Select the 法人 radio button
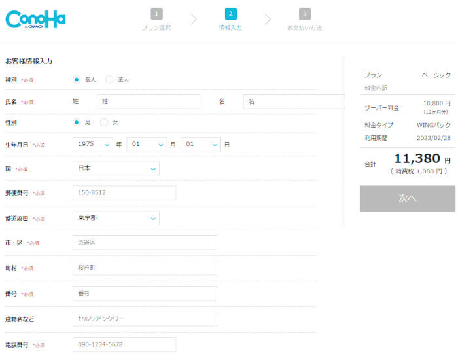The width and height of the screenshot is (458, 360). (109, 79)
